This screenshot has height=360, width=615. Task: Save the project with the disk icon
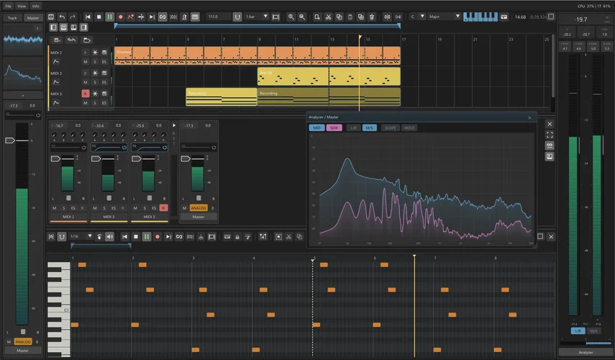pyautogui.click(x=51, y=17)
